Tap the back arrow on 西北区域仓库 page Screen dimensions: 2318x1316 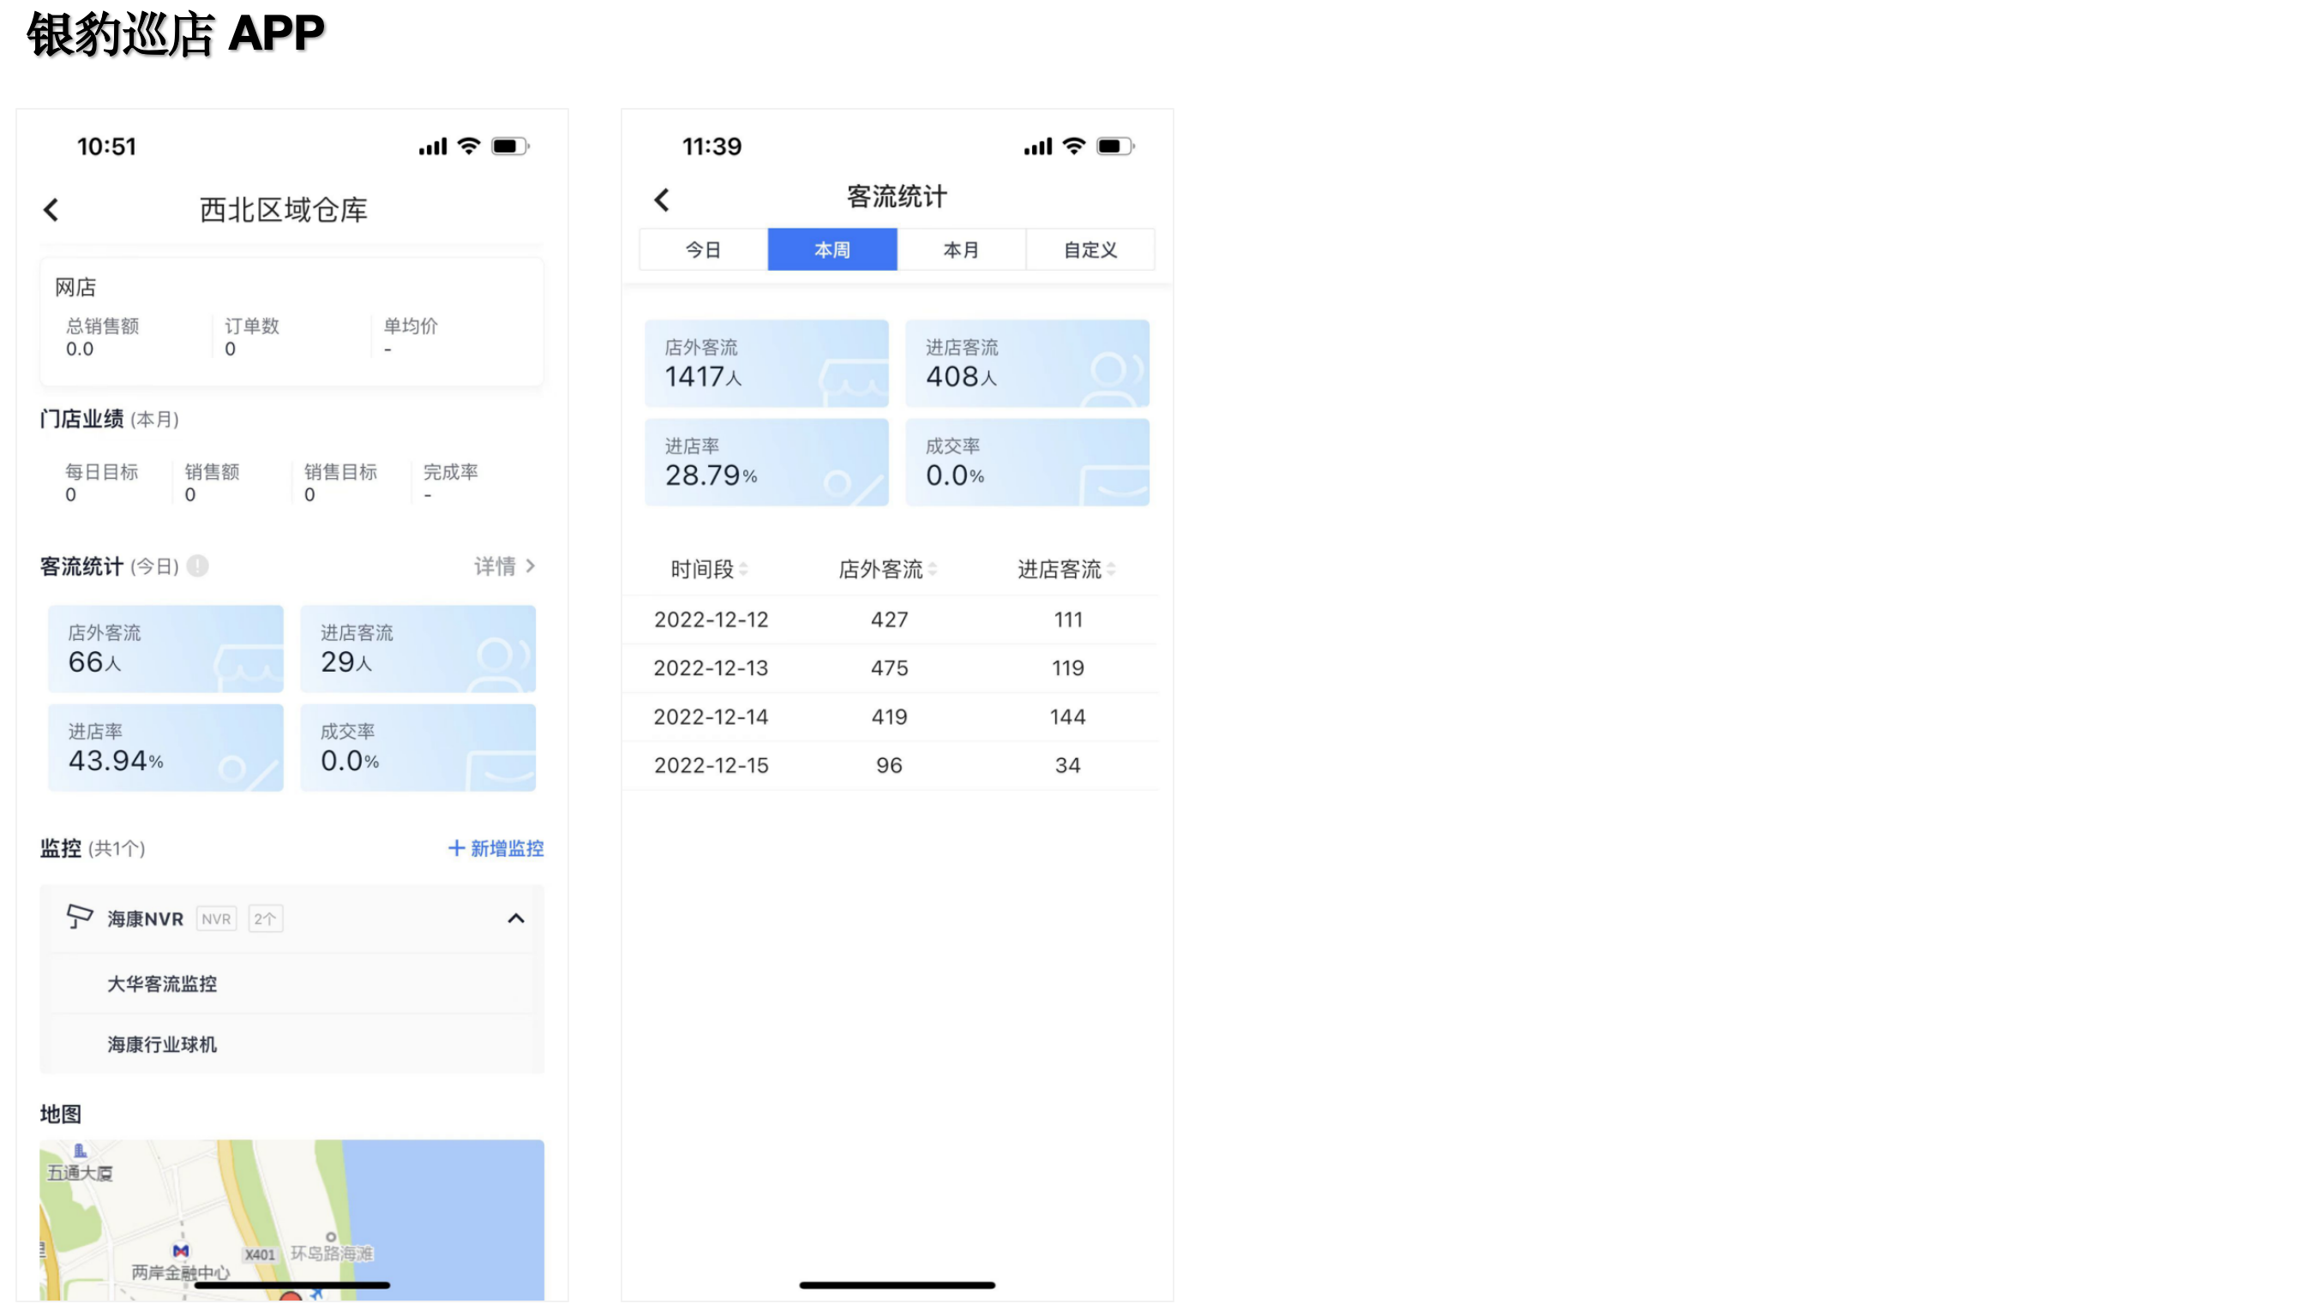(x=51, y=209)
